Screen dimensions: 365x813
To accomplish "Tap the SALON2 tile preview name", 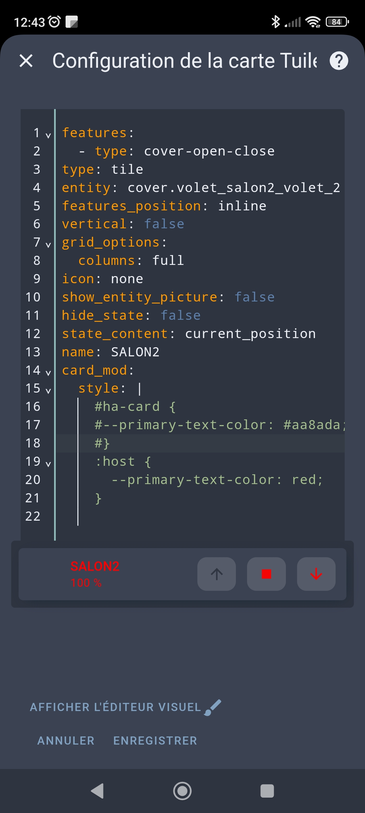I will pyautogui.click(x=95, y=566).
